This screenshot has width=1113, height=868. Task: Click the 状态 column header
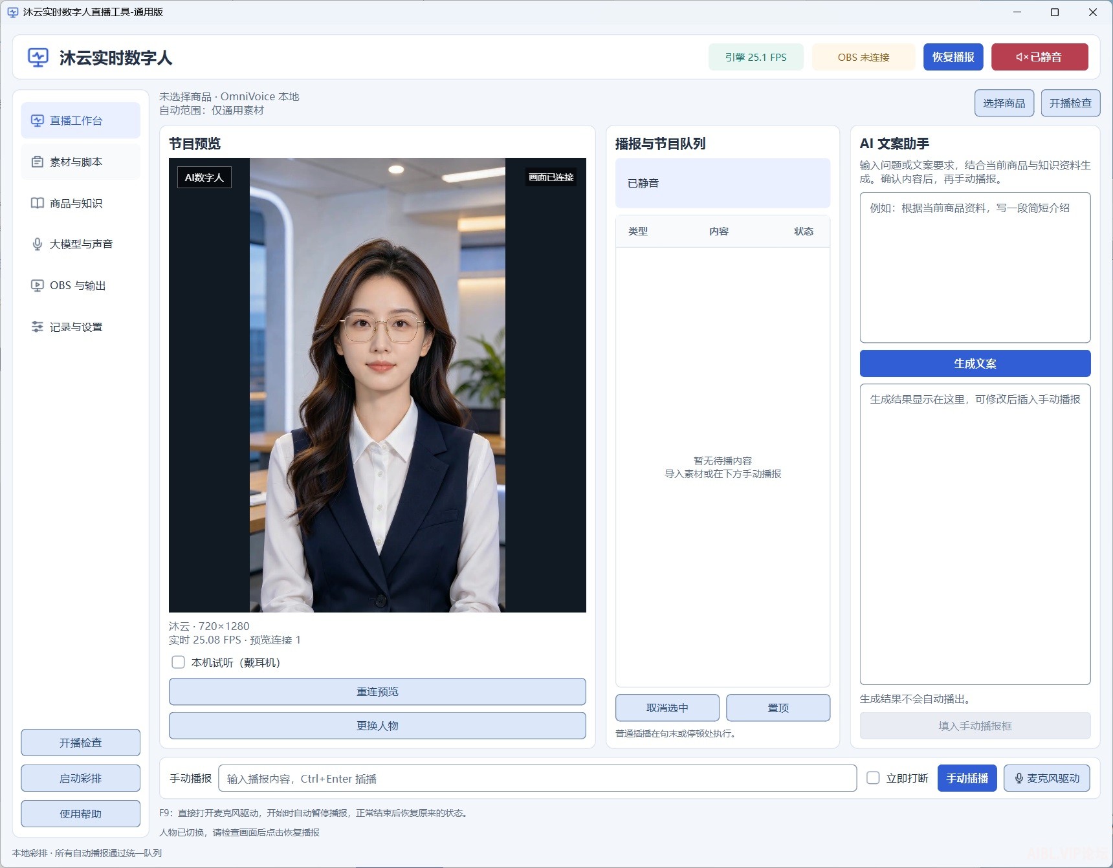click(804, 231)
